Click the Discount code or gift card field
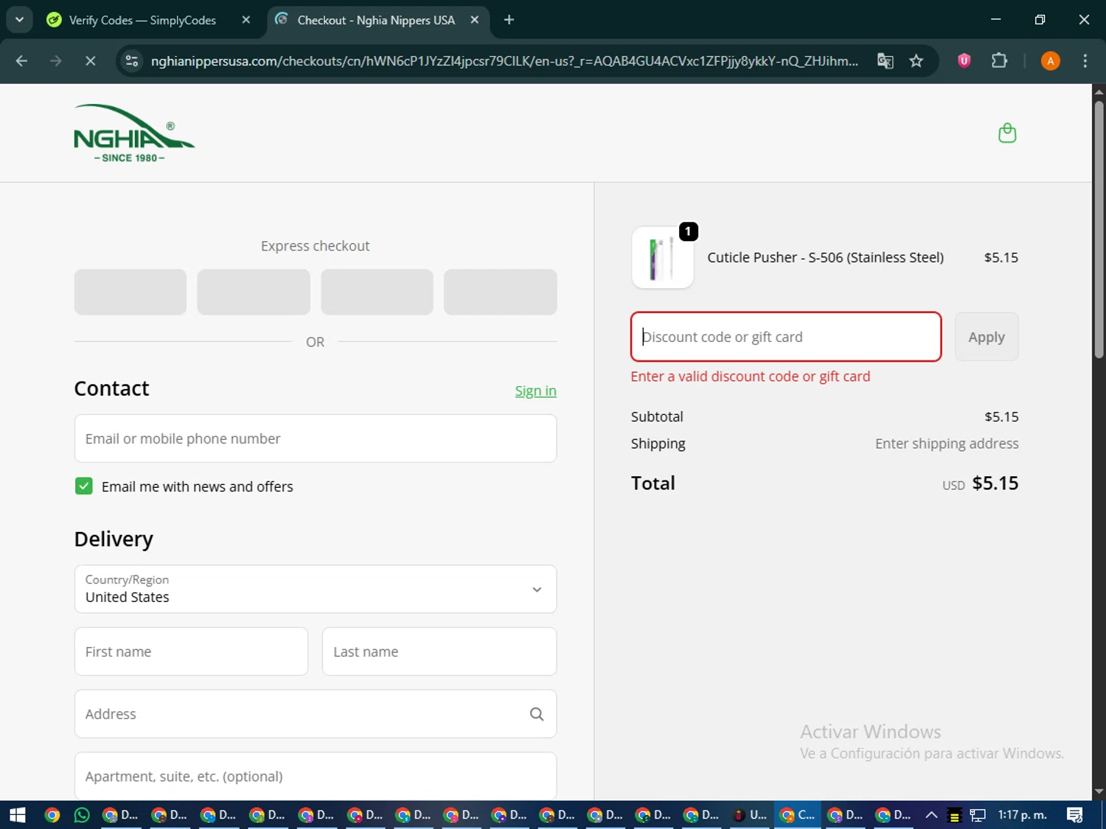The width and height of the screenshot is (1106, 829). [x=786, y=337]
